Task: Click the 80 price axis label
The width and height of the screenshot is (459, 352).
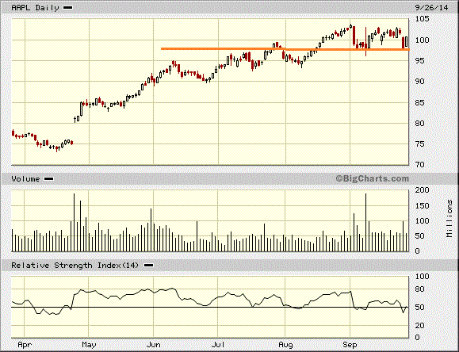Action: point(420,124)
